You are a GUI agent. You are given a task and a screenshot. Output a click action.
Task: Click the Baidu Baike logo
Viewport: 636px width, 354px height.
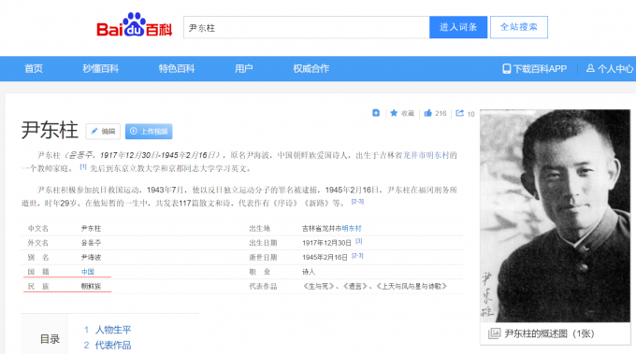[x=135, y=25]
